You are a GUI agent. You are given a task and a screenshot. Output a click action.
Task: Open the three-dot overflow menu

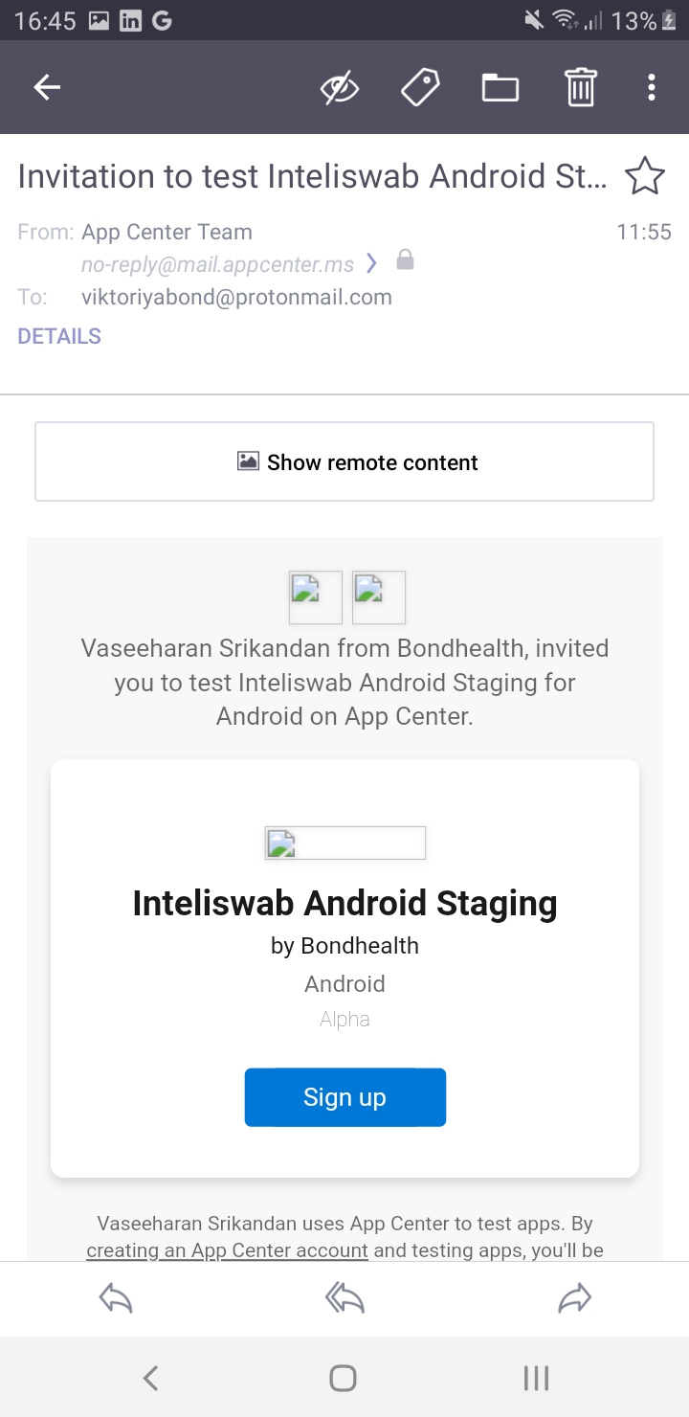click(651, 88)
